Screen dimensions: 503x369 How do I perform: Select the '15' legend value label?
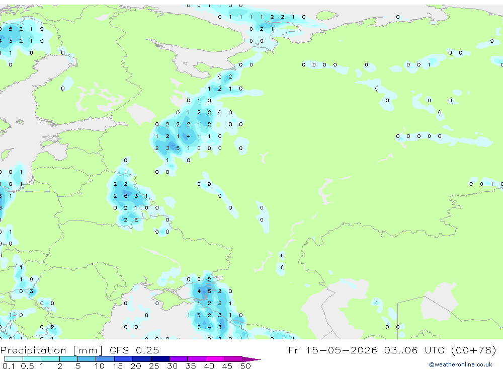point(118,366)
